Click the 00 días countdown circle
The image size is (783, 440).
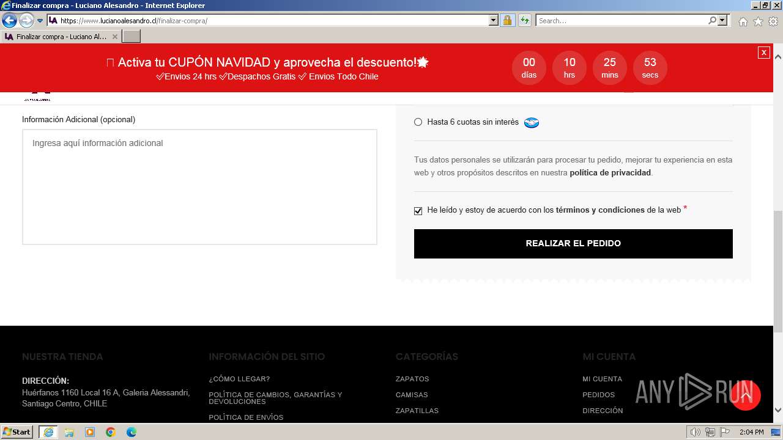click(529, 67)
